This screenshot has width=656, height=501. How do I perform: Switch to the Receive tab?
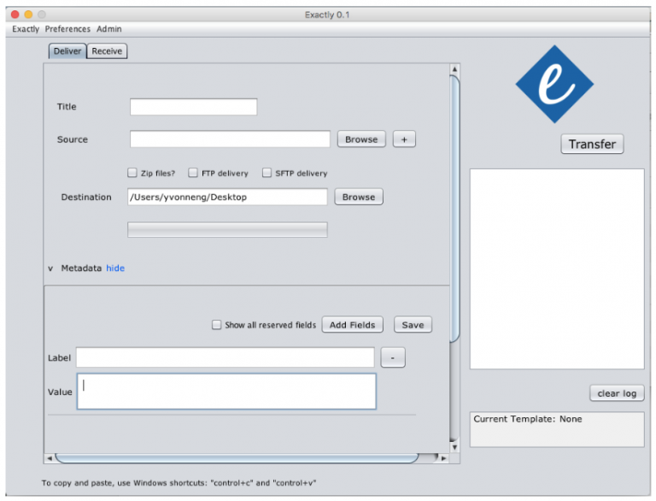click(107, 51)
